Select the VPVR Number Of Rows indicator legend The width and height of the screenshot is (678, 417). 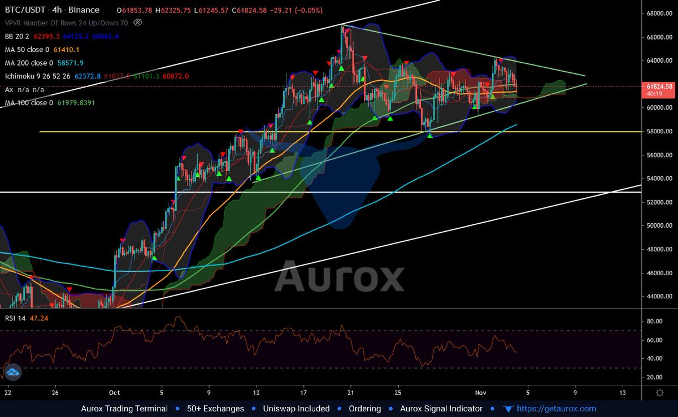click(x=66, y=23)
